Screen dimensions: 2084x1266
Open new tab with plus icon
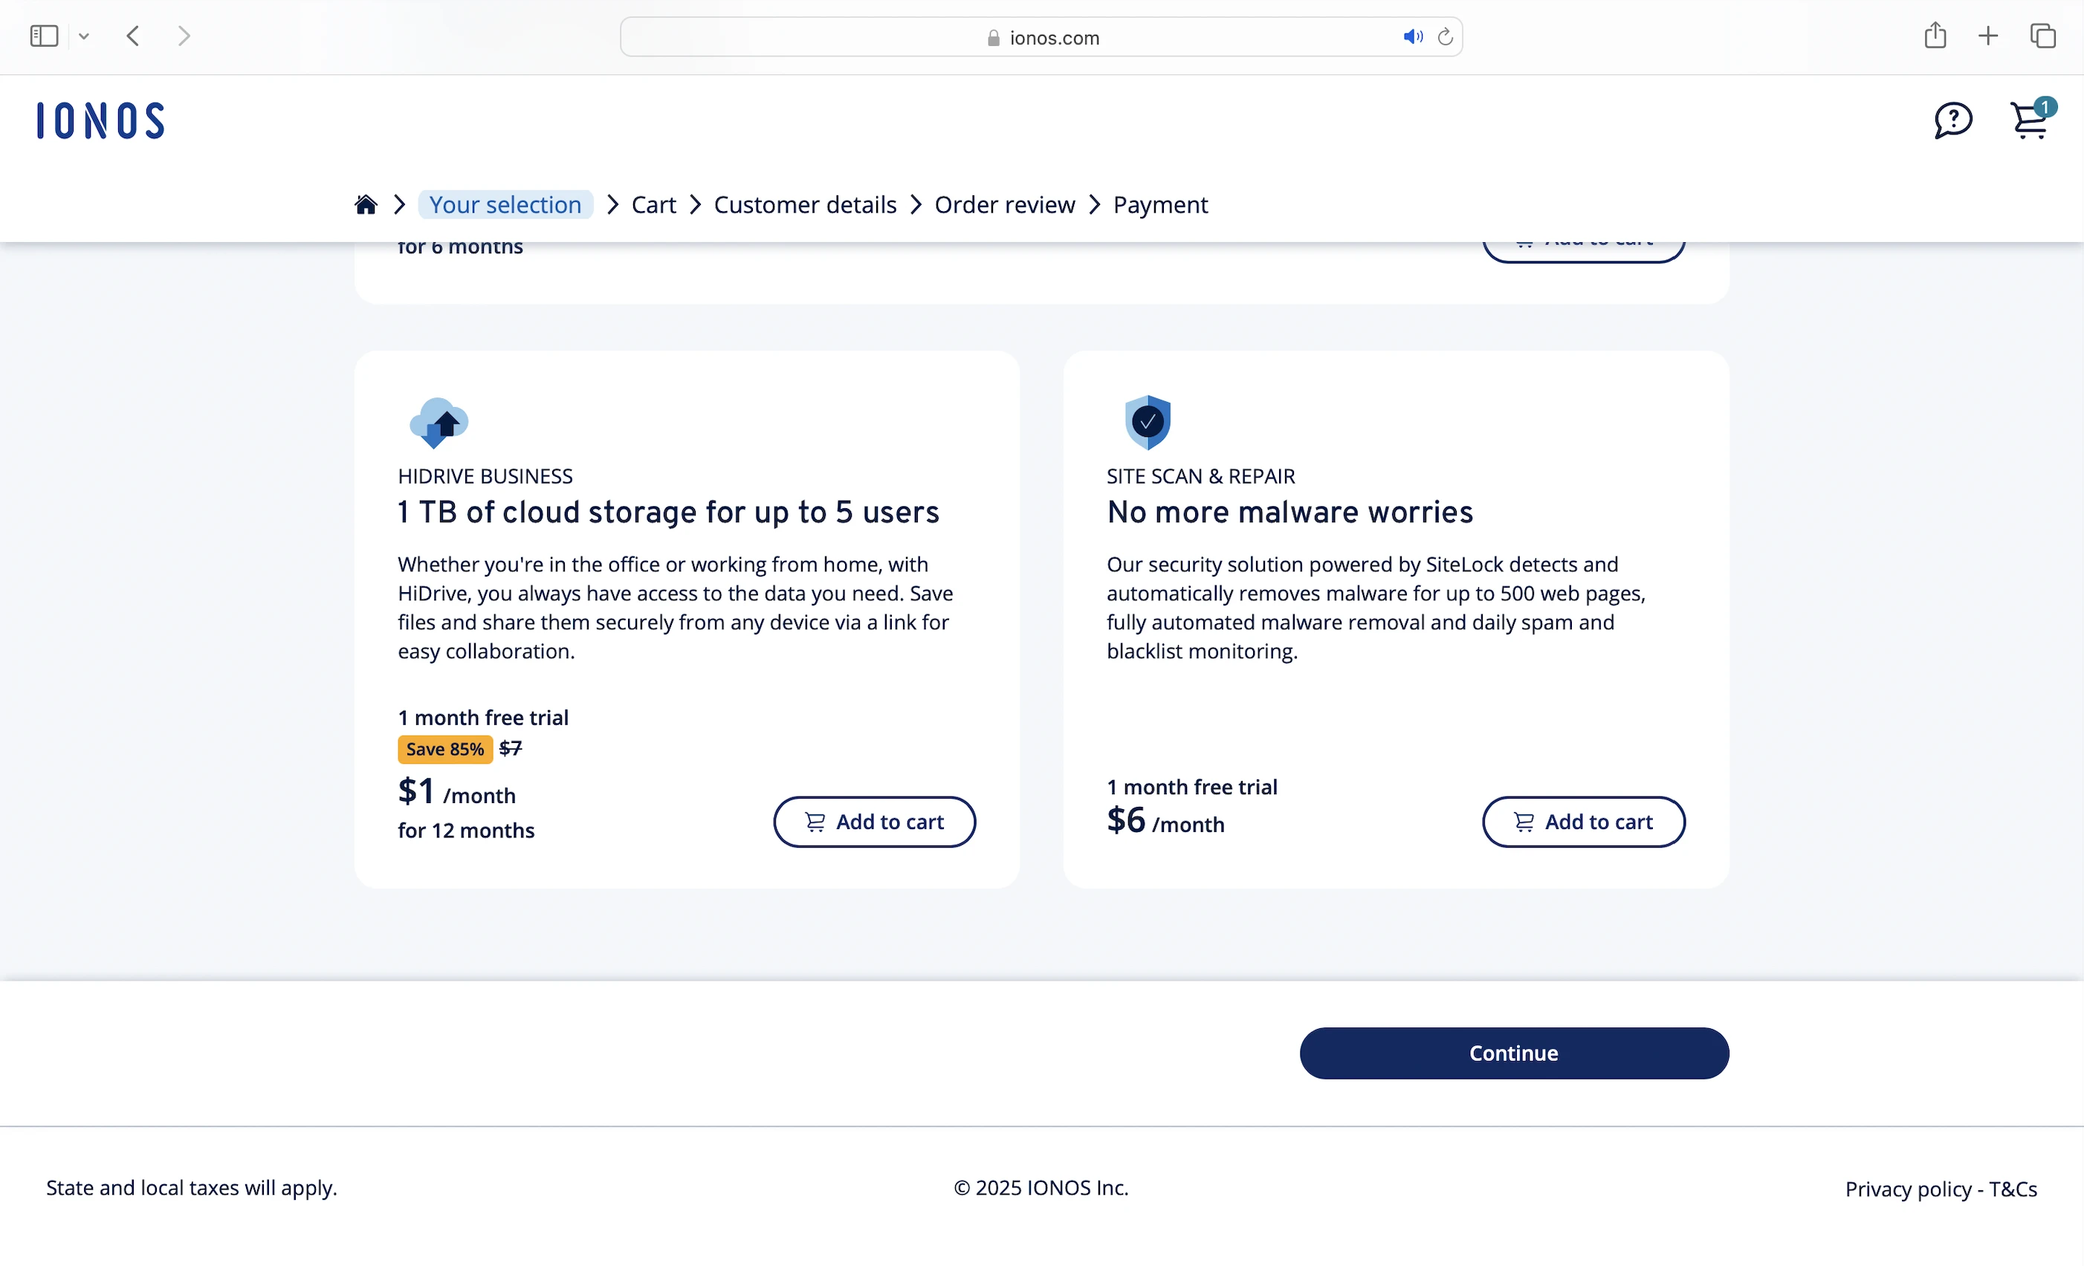pos(1988,36)
